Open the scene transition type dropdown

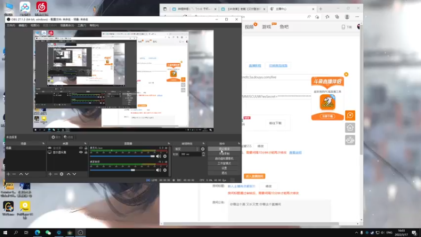[x=187, y=149]
